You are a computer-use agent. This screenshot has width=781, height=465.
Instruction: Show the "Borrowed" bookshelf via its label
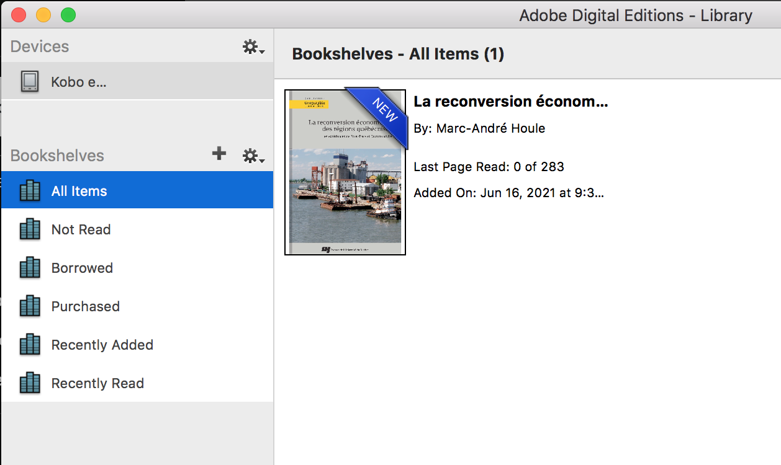point(82,268)
